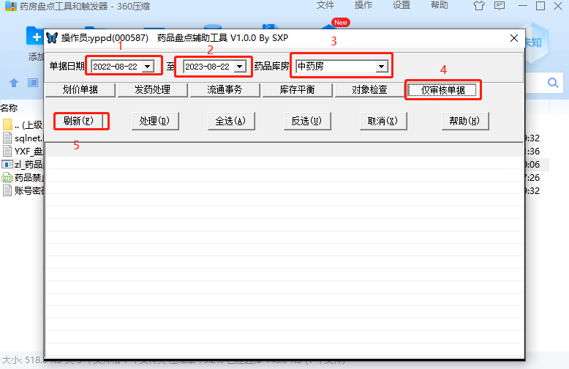Open the 文件 menu in 360压缩
569x369 pixels.
click(325, 5)
